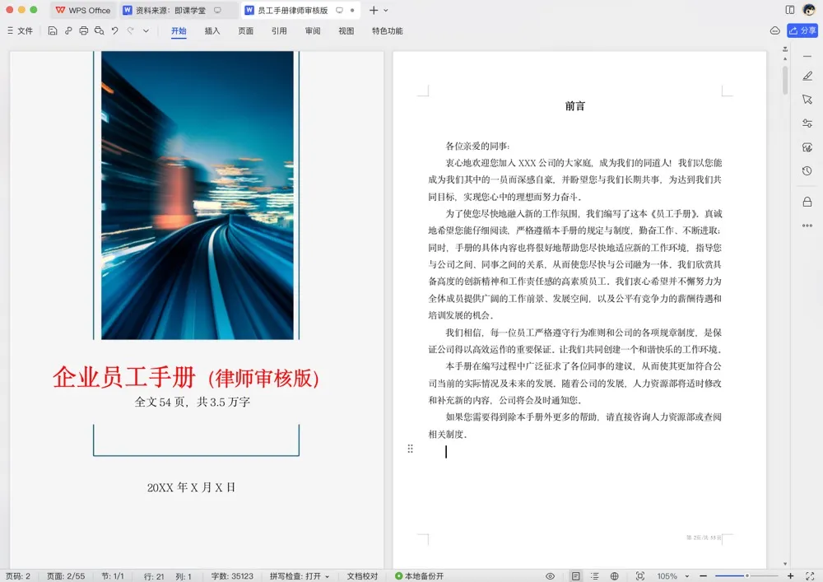The height and width of the screenshot is (582, 823).
Task: Open the WPS Office home tab
Action: (83, 10)
